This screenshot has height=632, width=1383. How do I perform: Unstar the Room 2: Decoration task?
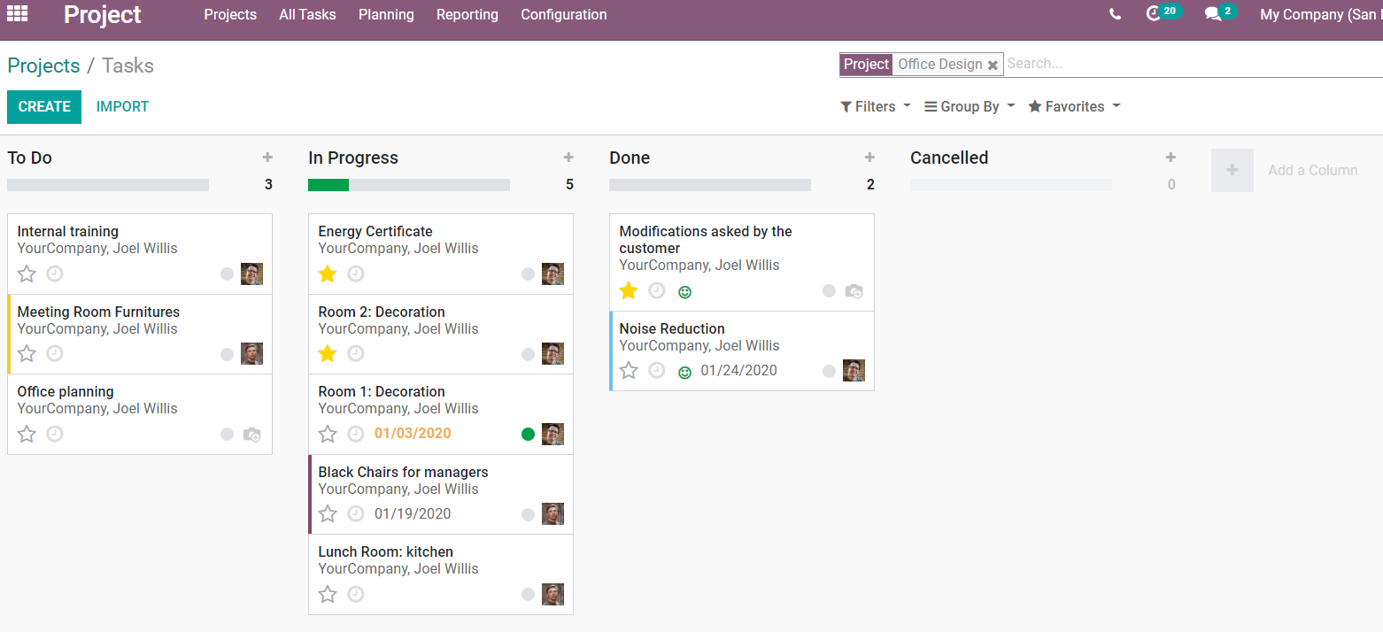pos(328,353)
